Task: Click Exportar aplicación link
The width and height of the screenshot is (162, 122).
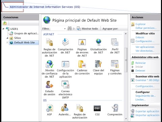Action: [147, 111]
